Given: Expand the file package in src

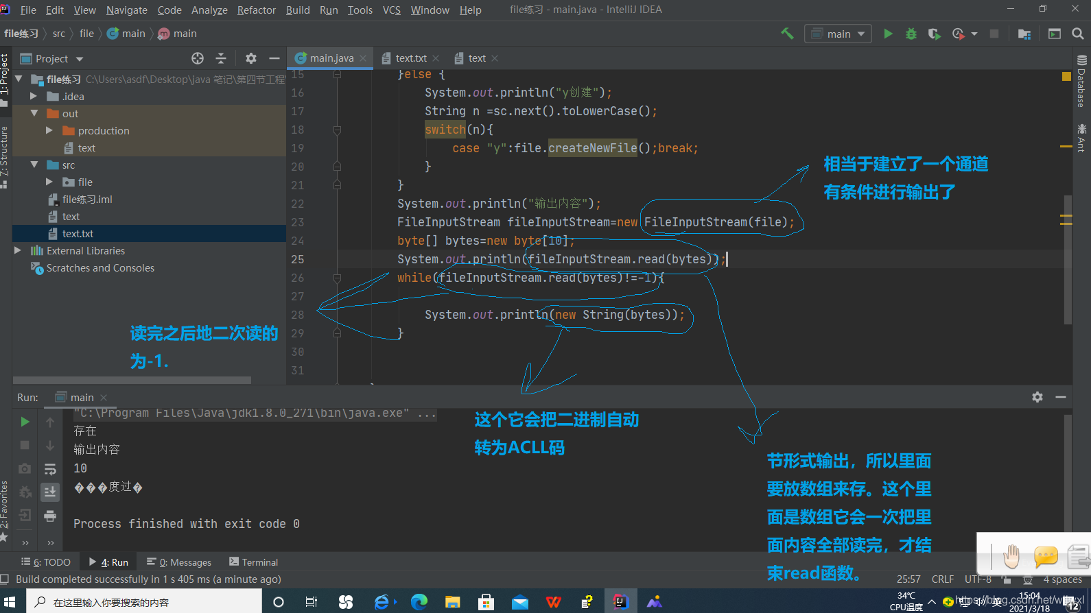Looking at the screenshot, I should point(49,182).
